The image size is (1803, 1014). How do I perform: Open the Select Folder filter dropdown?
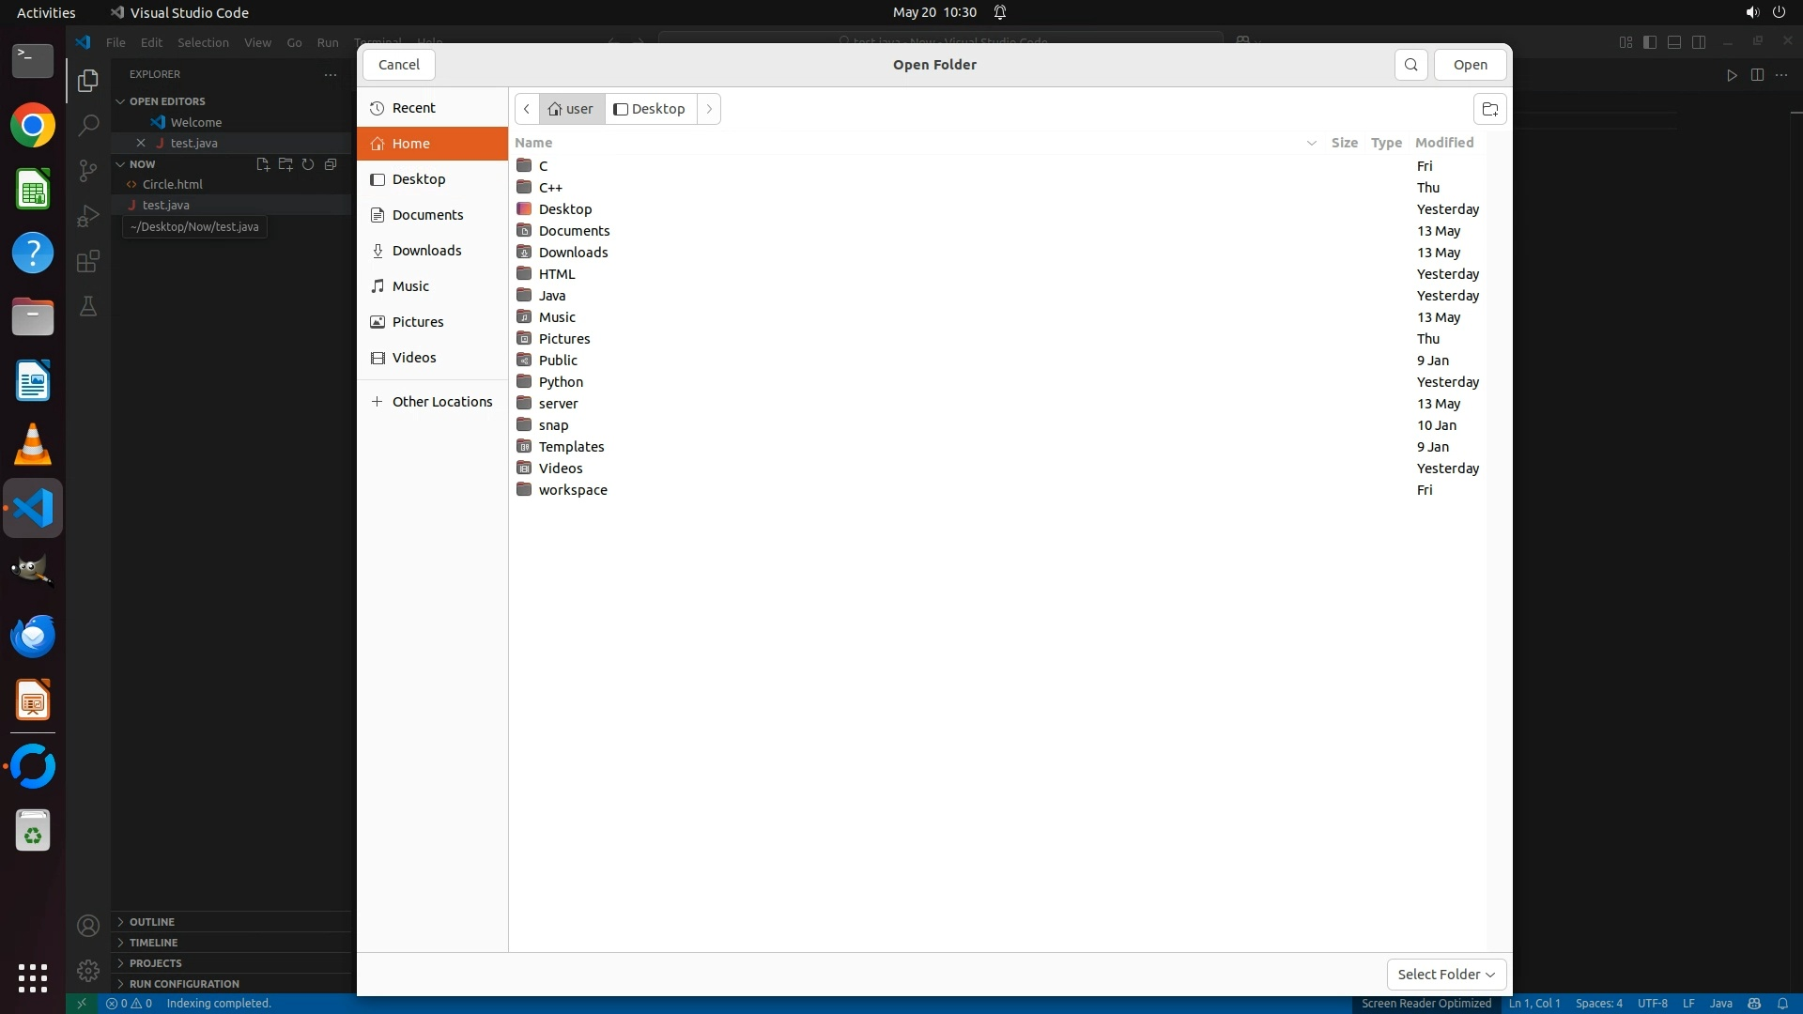[1446, 975]
